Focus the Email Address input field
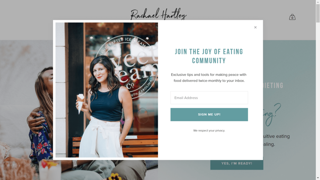 pyautogui.click(x=209, y=98)
